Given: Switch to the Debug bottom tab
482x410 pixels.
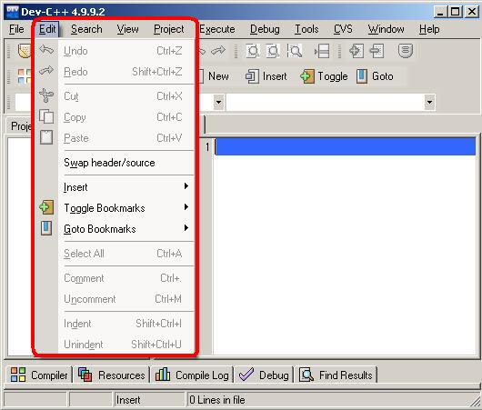Looking at the screenshot, I should (264, 375).
